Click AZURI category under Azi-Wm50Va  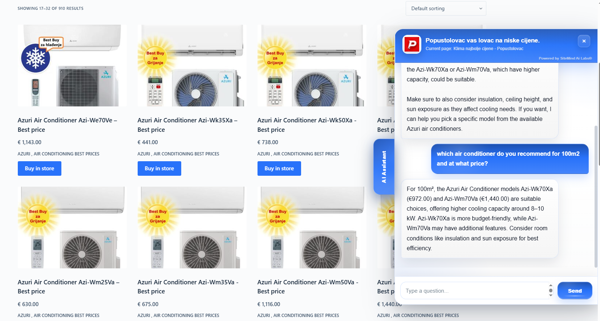pyautogui.click(x=264, y=316)
